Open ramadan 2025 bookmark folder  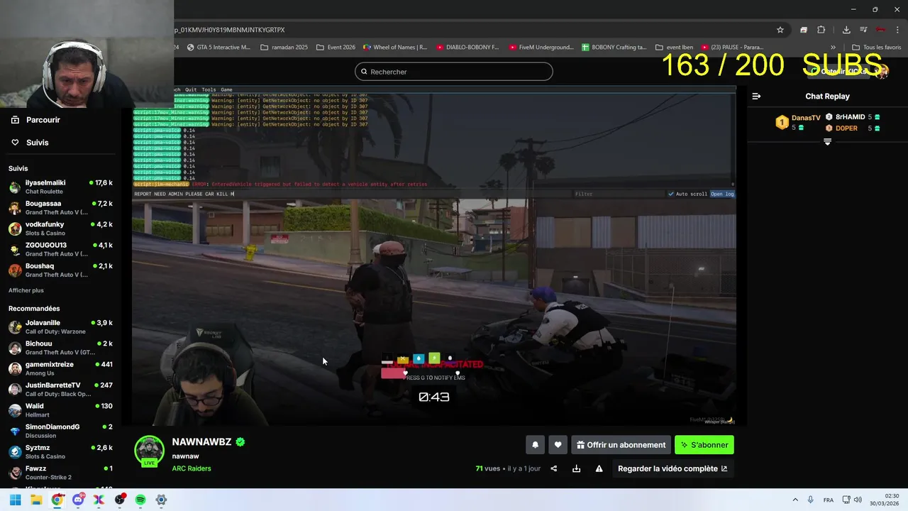click(284, 48)
